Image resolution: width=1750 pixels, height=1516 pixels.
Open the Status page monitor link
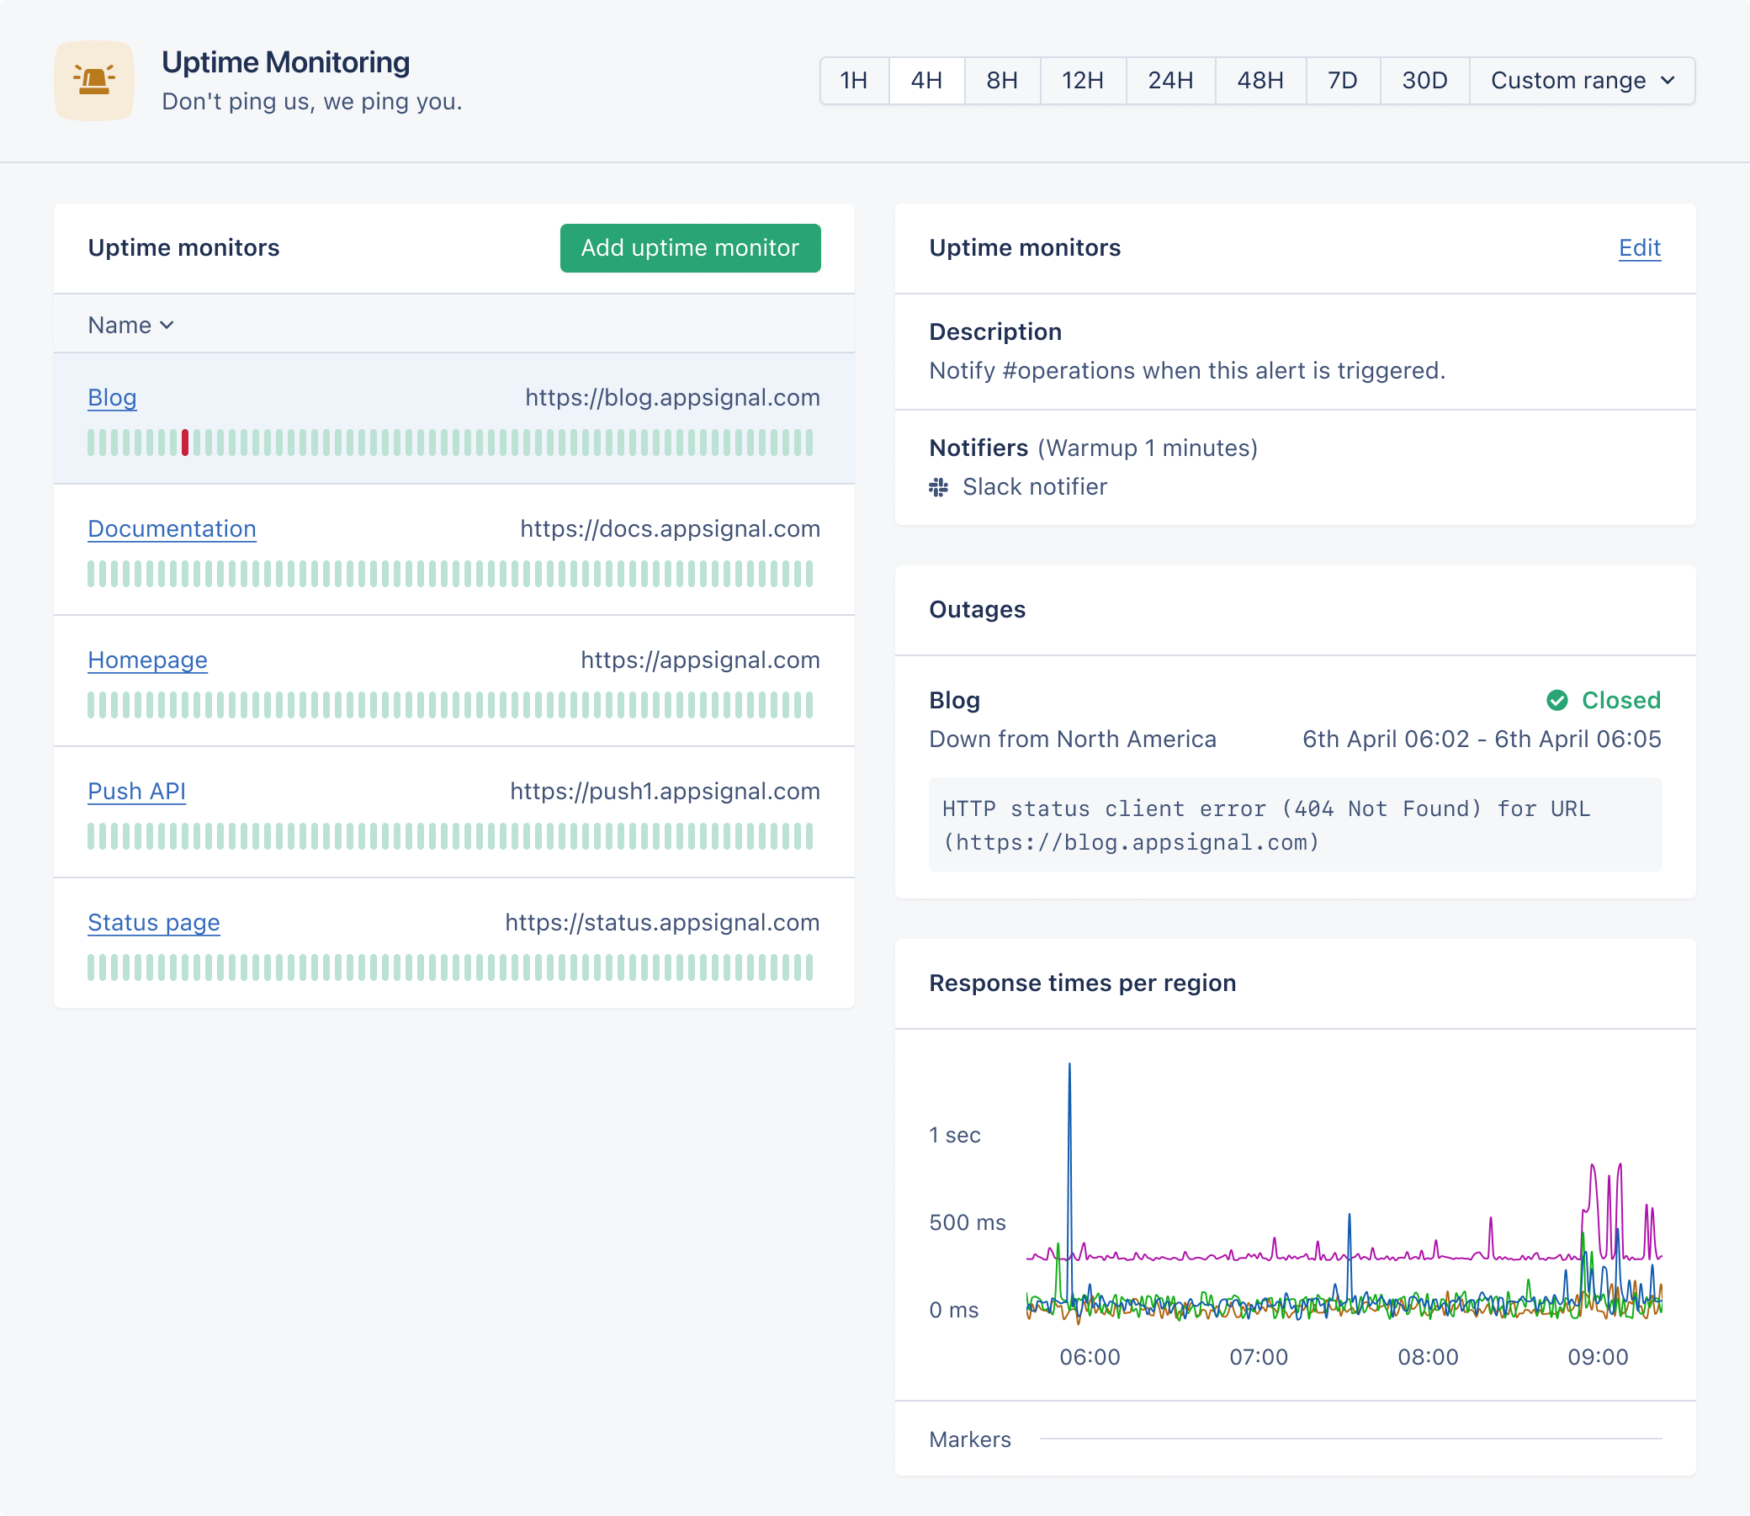tap(153, 922)
